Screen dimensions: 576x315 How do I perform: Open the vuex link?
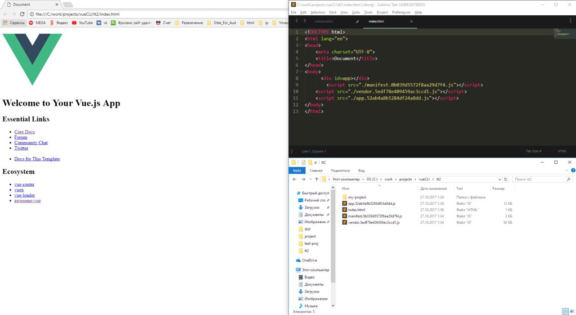[x=18, y=190]
